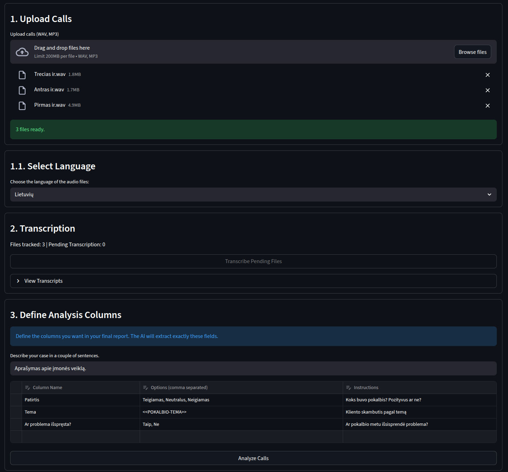Click the case description text field

coord(253,368)
